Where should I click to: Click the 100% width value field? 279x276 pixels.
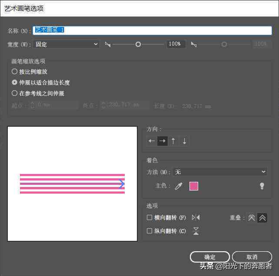176,44
